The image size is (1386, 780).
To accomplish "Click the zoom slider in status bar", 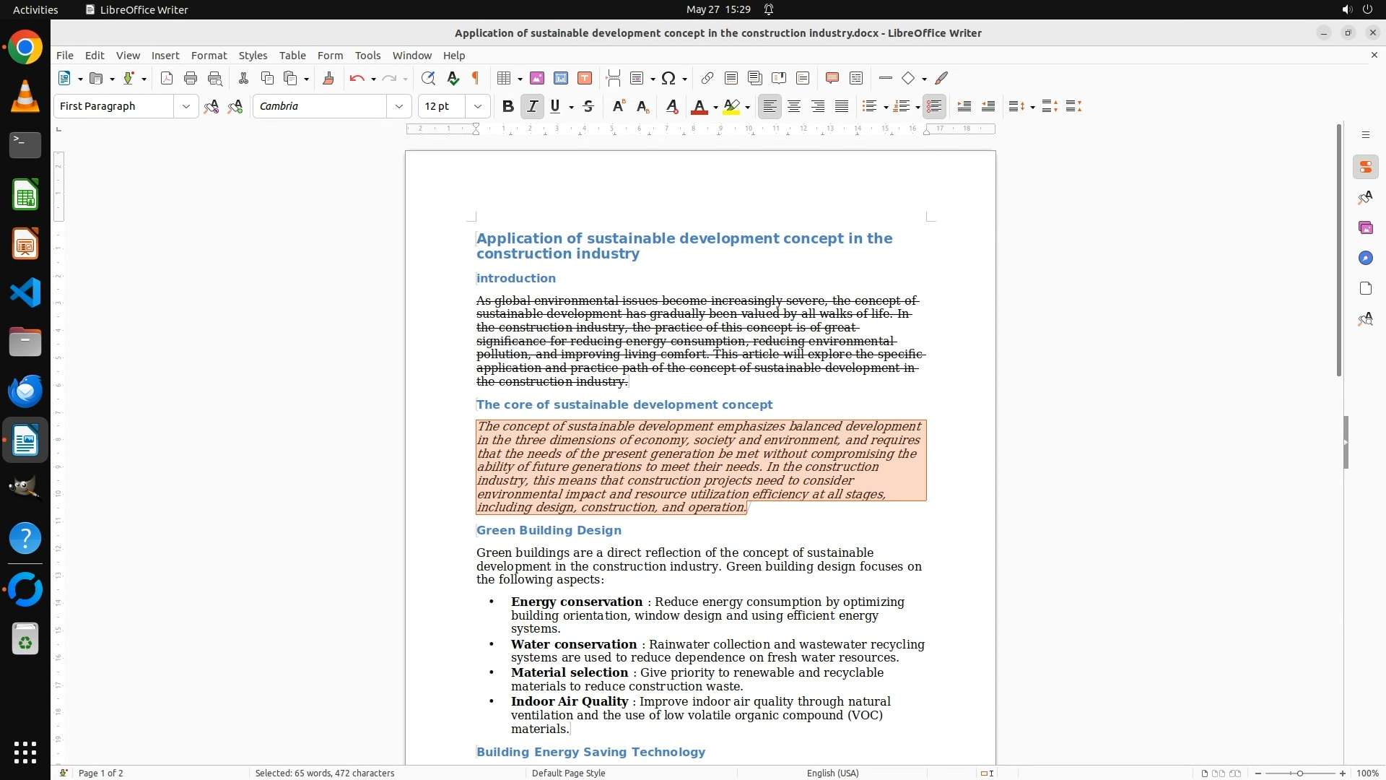I will click(x=1299, y=773).
